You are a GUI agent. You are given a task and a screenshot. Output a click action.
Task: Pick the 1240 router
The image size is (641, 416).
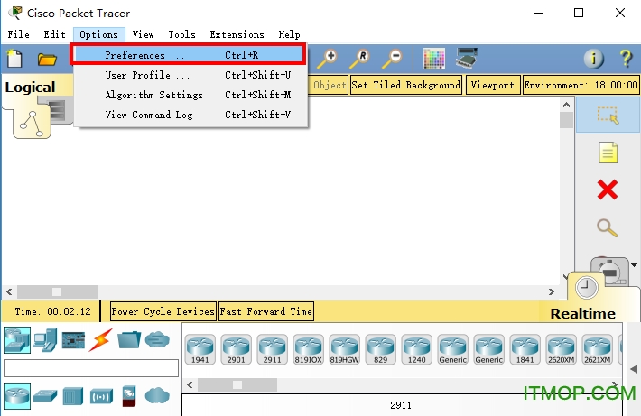tap(416, 349)
